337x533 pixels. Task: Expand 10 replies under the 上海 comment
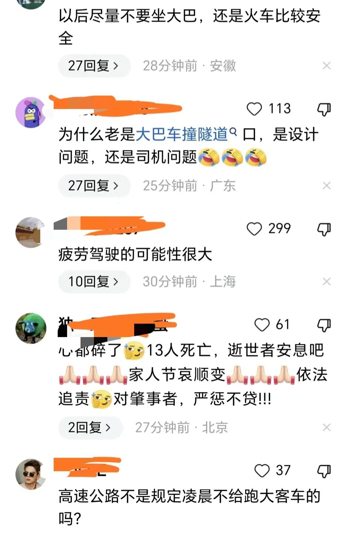(x=94, y=282)
